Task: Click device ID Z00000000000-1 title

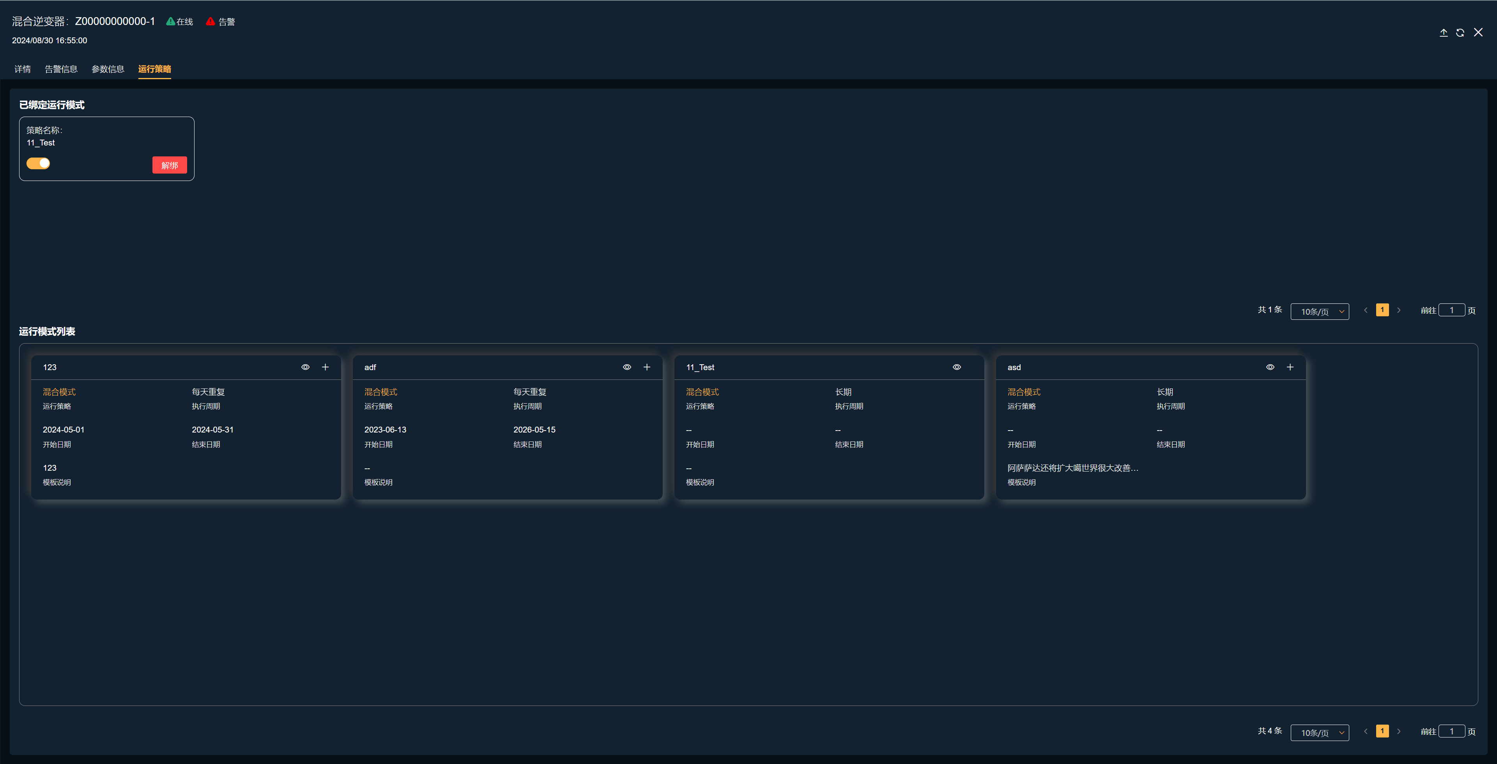Action: pyautogui.click(x=115, y=21)
